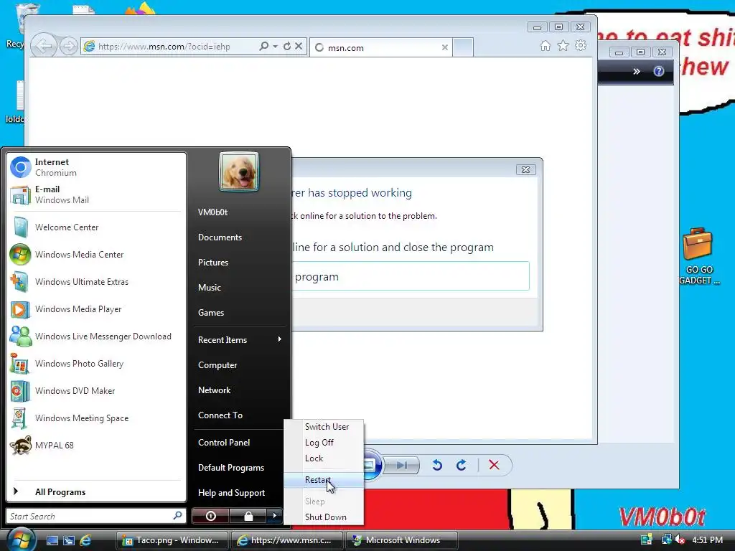Start Windows Media Player
This screenshot has width=735, height=551.
click(96, 309)
